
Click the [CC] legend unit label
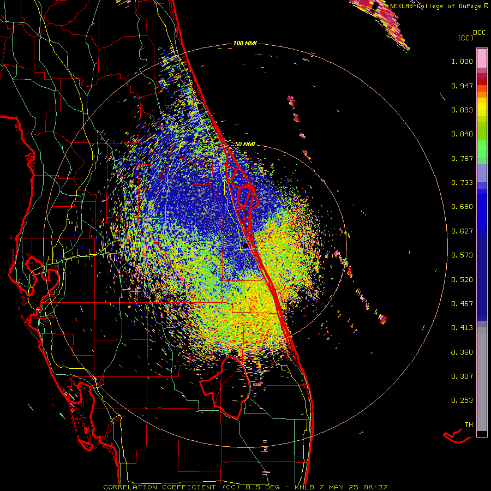465,38
